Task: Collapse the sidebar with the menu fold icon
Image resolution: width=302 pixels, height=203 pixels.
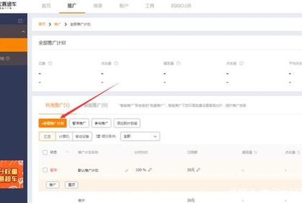Action: [20, 21]
